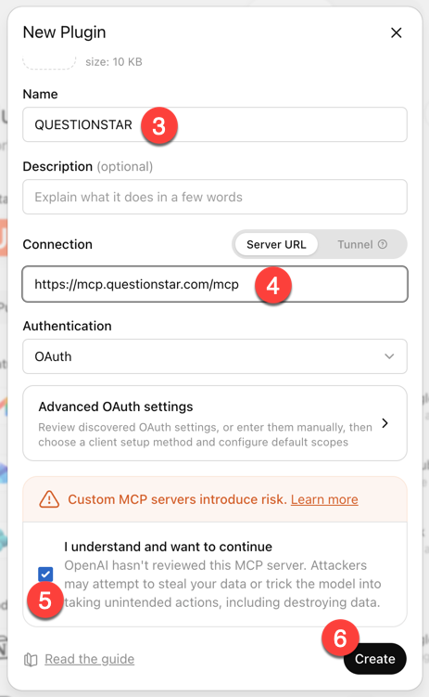Click the "Advanced OAuth settings" heading
The width and height of the screenshot is (429, 697).
point(115,407)
